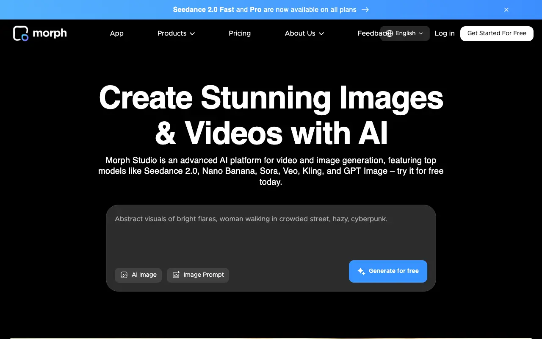Viewport: 542px width, 339px height.
Task: Click the globe language icon
Action: coord(390,33)
